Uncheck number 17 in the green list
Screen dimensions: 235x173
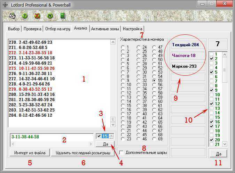(211, 126)
